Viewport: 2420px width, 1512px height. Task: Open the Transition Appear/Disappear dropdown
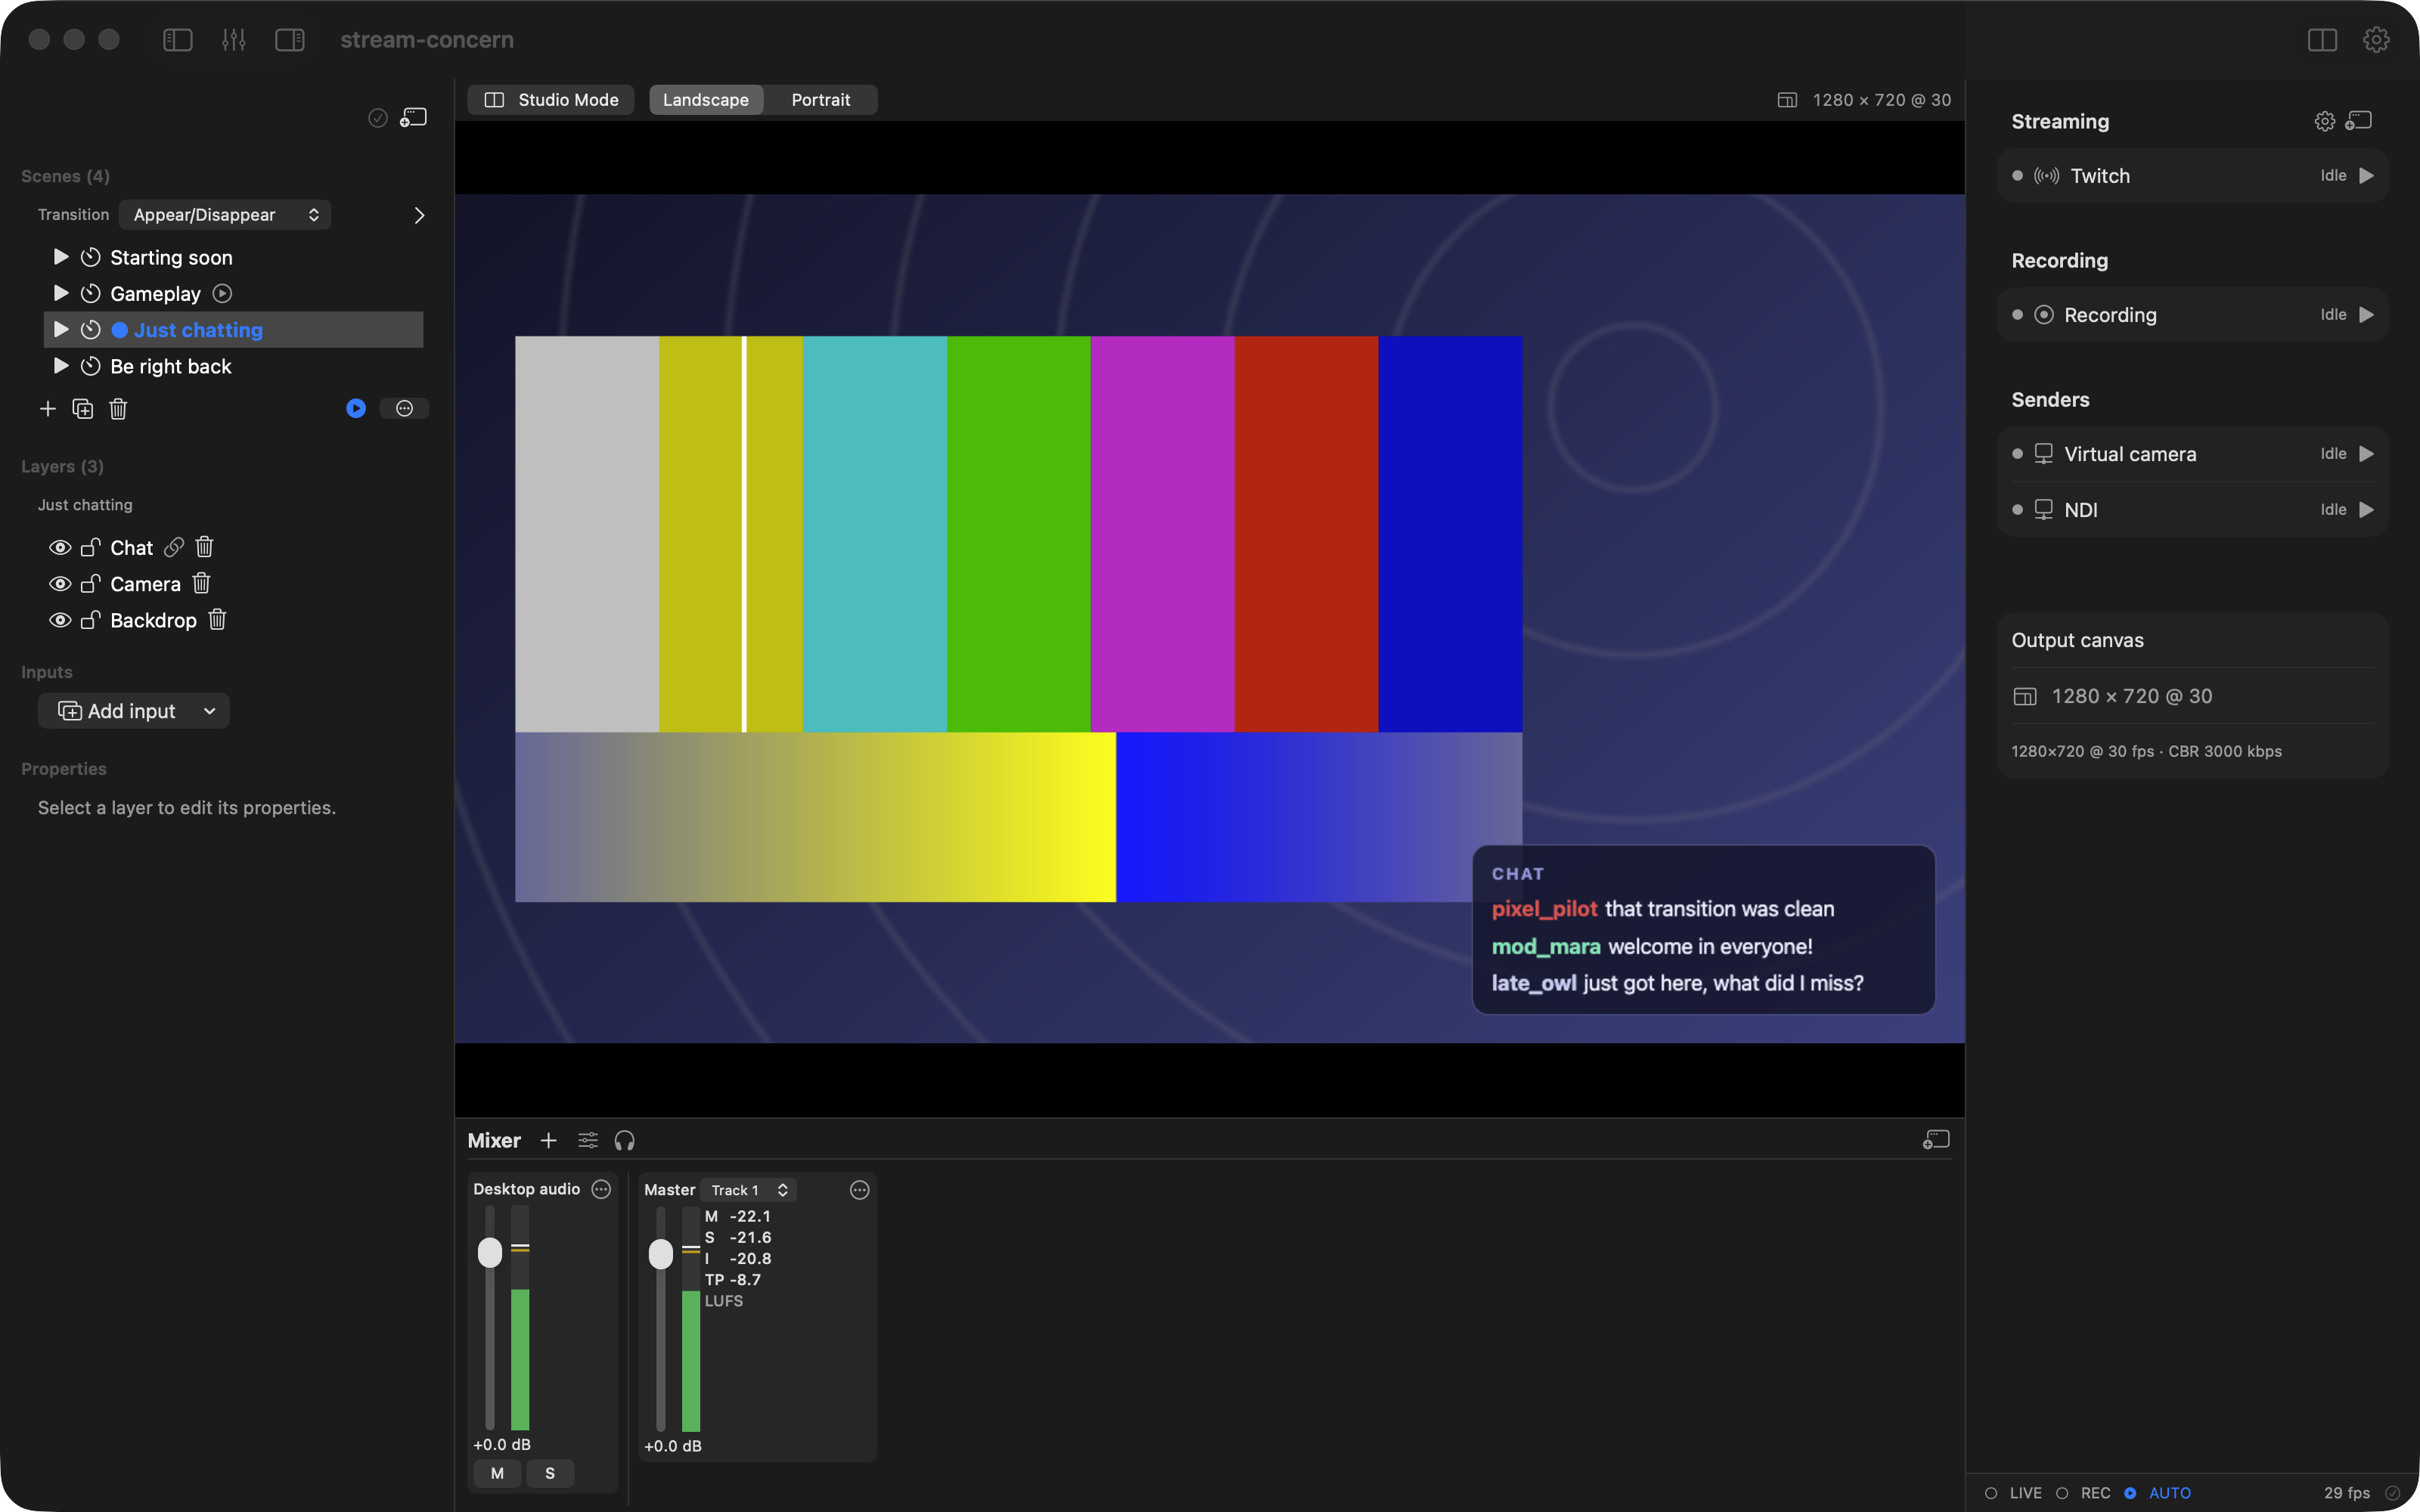pos(225,215)
